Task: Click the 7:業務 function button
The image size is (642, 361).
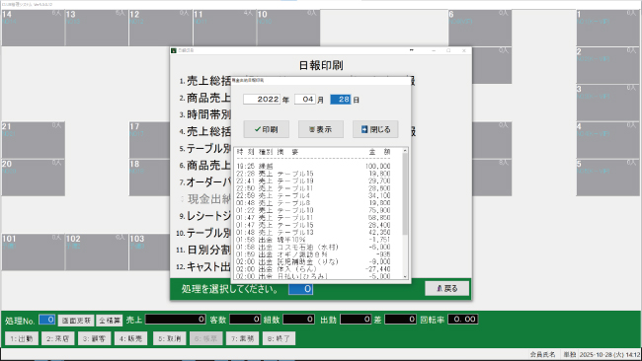Action: click(x=242, y=338)
